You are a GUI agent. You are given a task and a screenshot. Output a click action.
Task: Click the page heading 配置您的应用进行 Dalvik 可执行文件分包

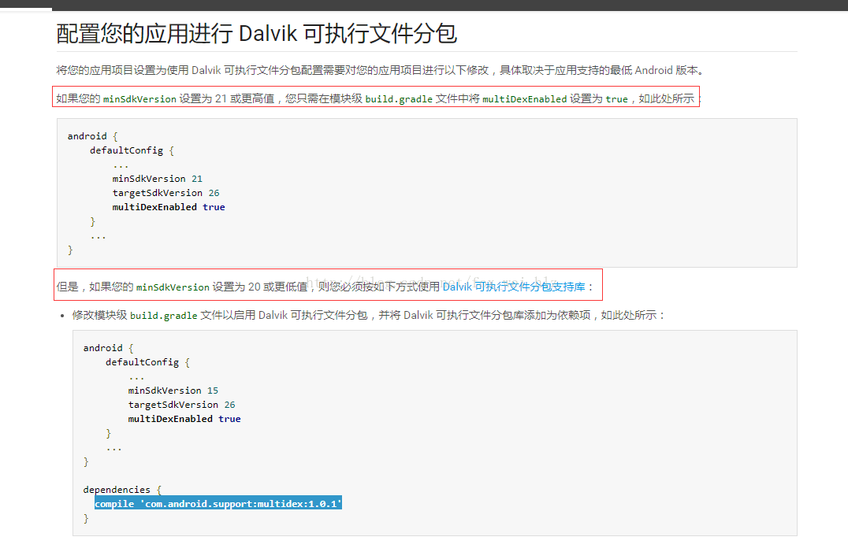pyautogui.click(x=257, y=34)
